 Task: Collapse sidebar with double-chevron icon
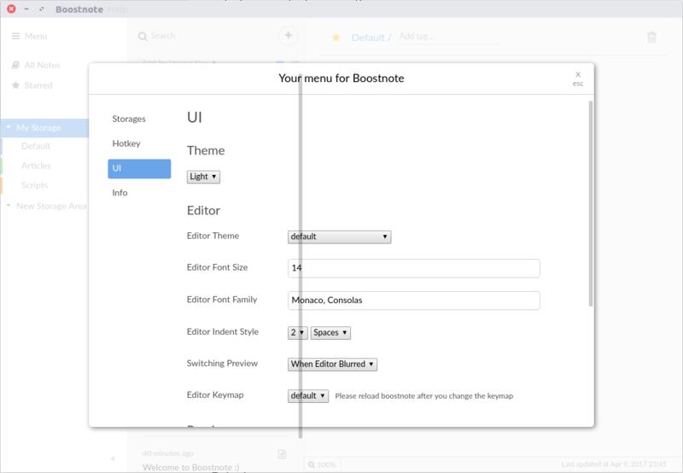point(113,458)
